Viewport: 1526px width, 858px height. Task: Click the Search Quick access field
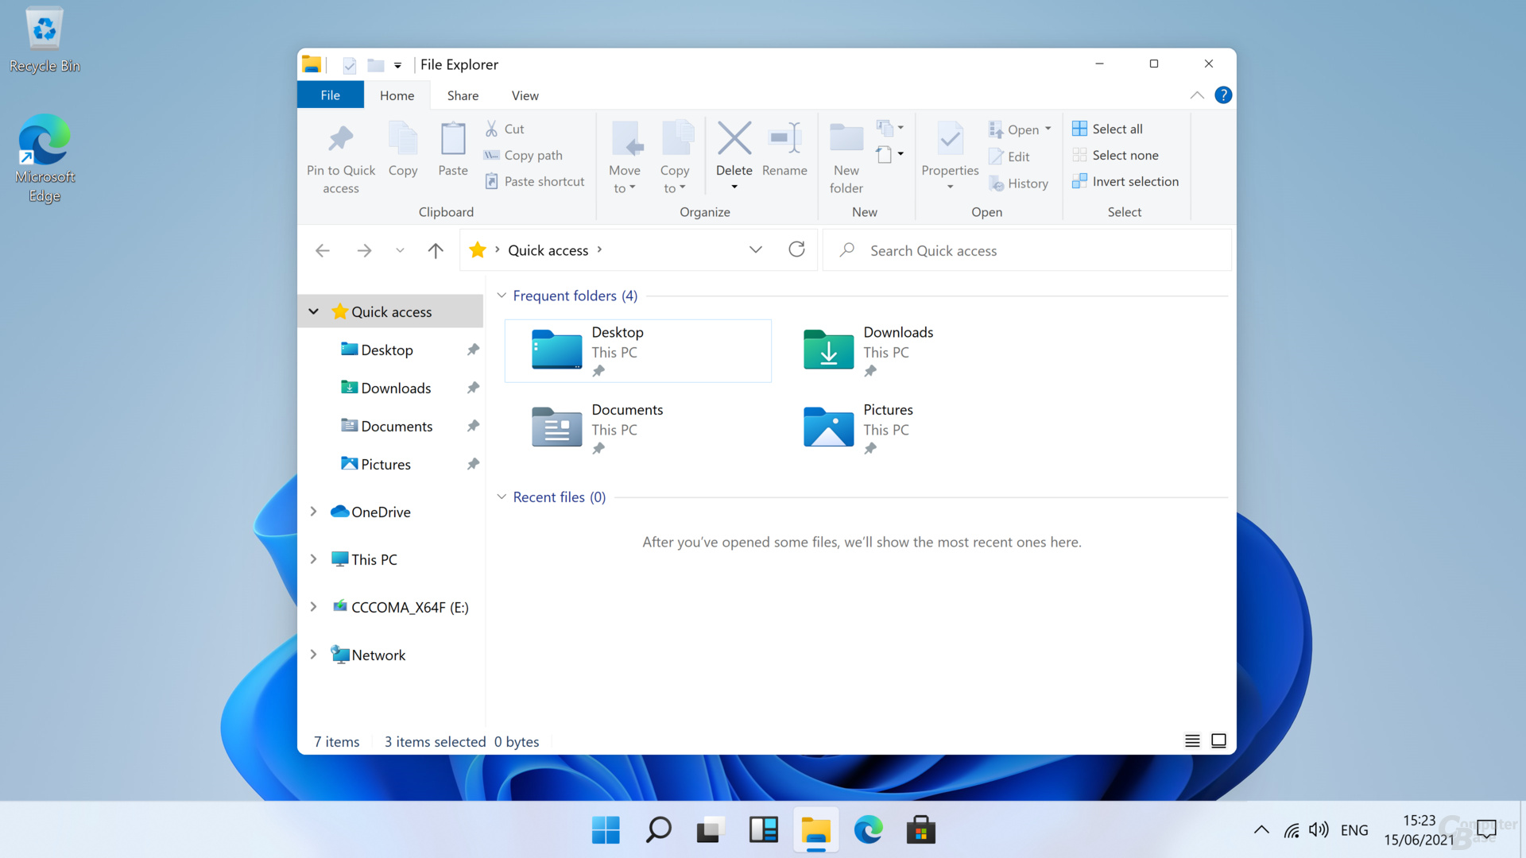tap(1026, 250)
